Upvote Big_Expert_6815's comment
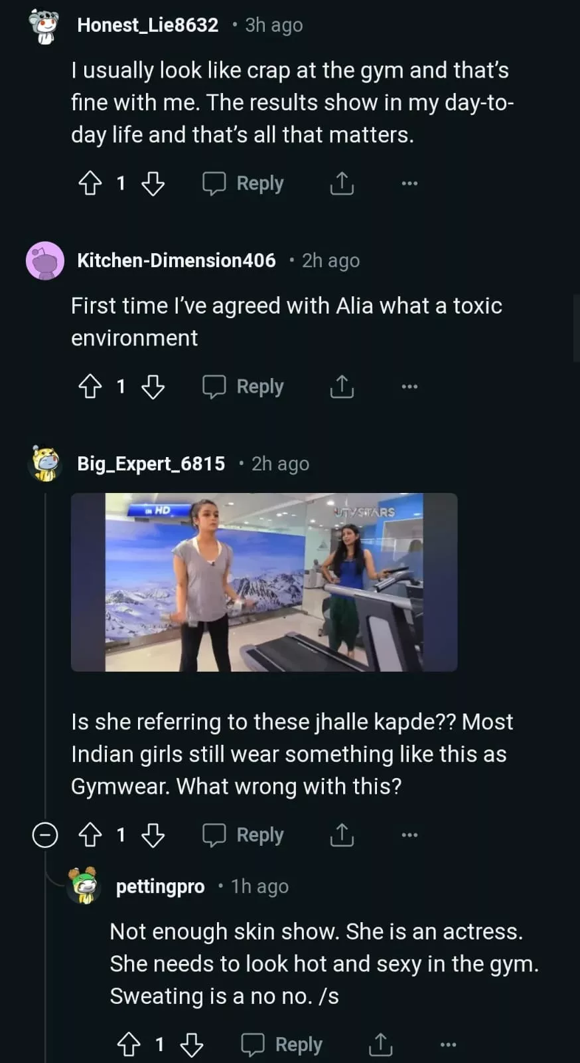This screenshot has height=1063, width=580. coord(90,835)
